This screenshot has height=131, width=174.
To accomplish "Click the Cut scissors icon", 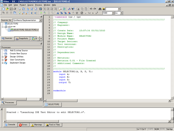I will pos(78,9).
